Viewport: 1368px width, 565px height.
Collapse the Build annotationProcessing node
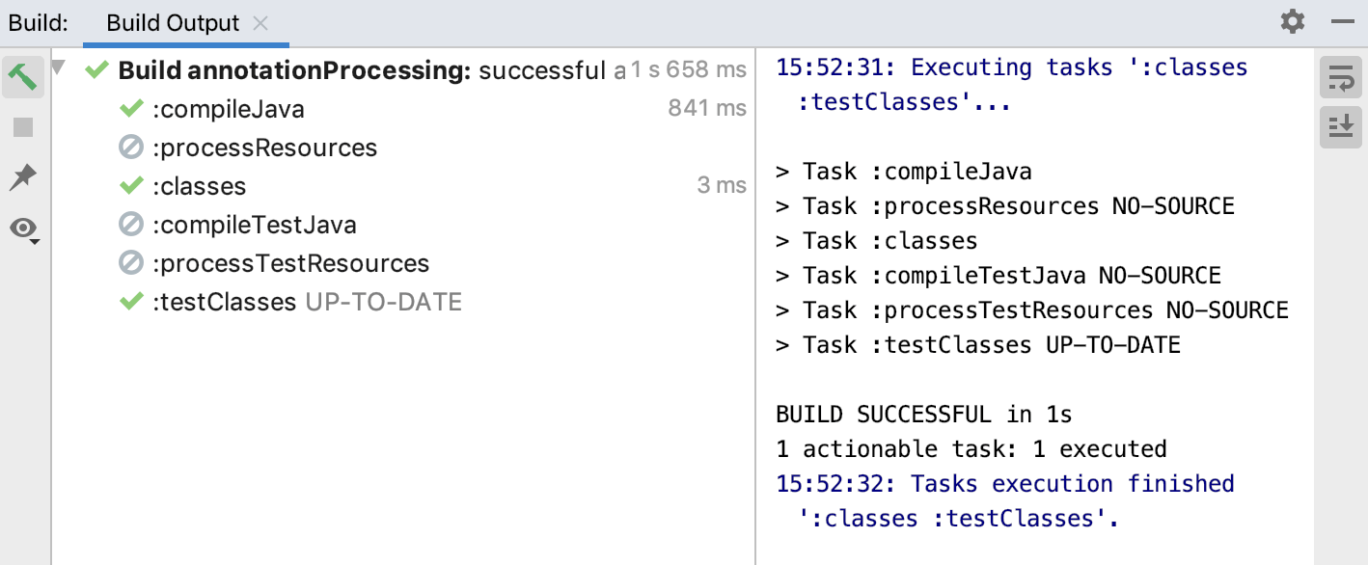click(61, 68)
